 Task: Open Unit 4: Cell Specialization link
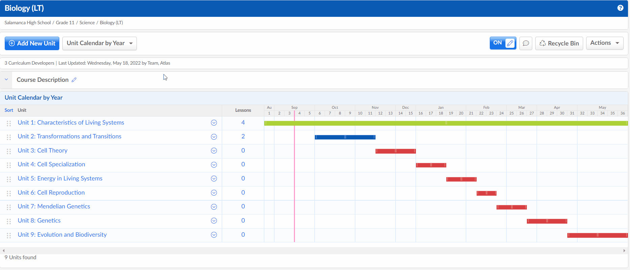click(51, 164)
